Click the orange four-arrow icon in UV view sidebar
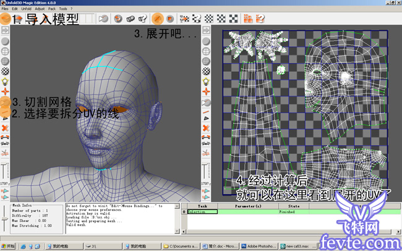The height and width of the screenshot is (251, 402). (206, 91)
